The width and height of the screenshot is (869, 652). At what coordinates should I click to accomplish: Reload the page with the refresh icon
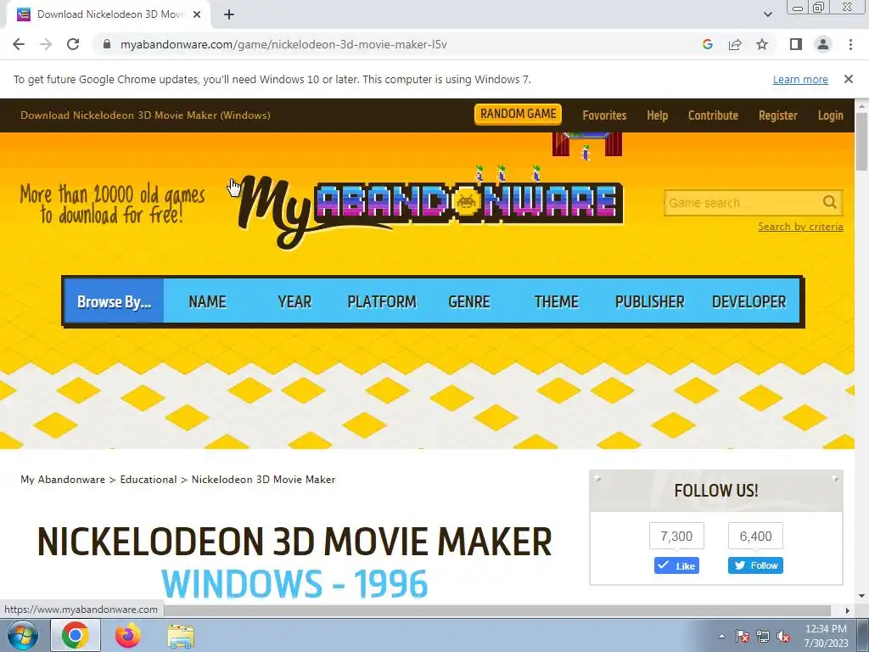pos(73,44)
